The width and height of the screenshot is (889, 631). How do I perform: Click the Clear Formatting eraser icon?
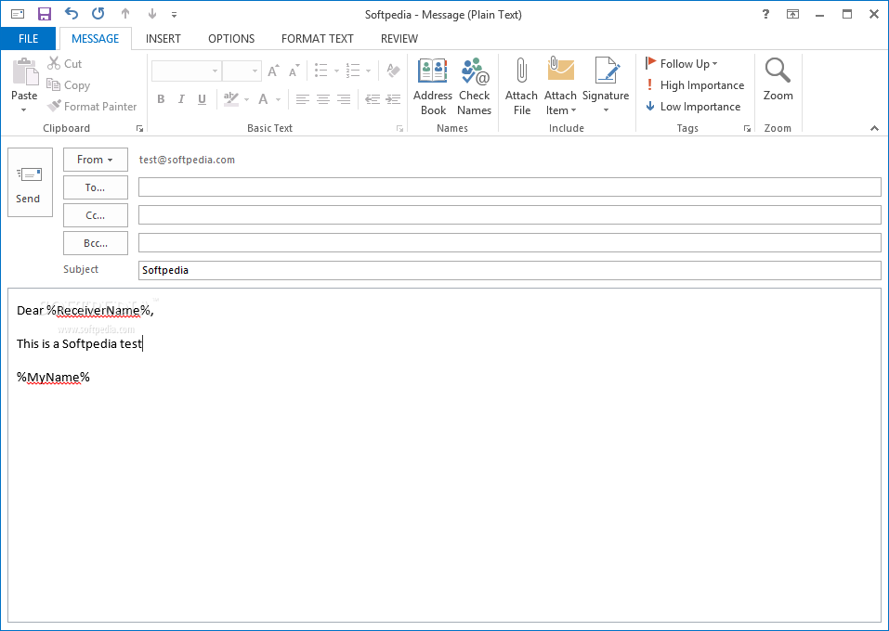point(393,71)
